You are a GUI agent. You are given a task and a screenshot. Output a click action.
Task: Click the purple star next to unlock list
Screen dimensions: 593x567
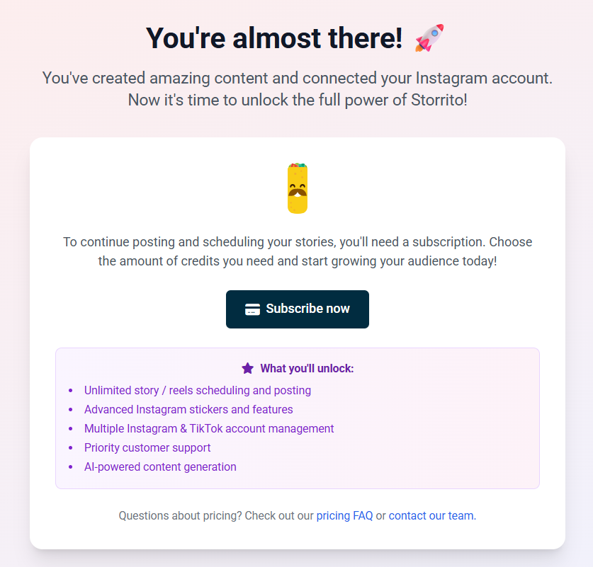(x=247, y=367)
